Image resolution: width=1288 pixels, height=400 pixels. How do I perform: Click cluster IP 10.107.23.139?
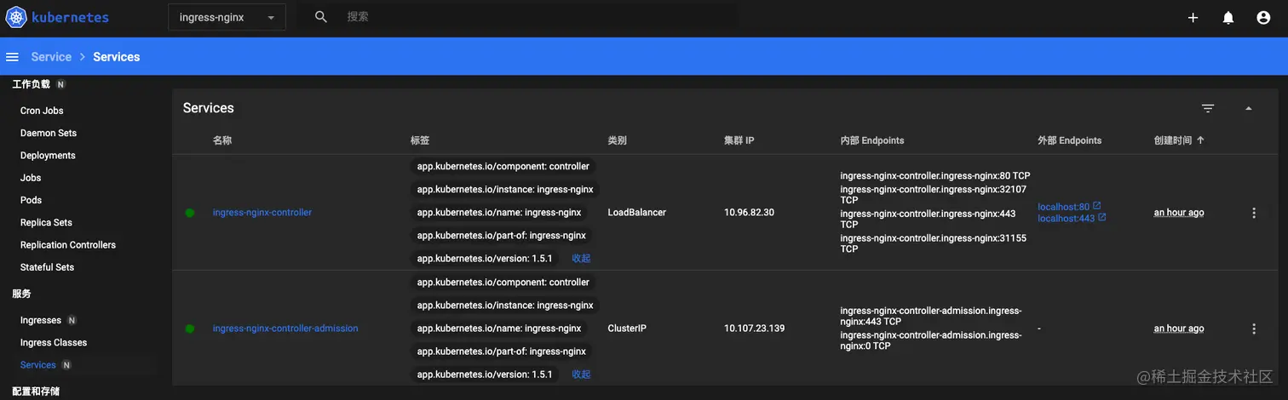pyautogui.click(x=755, y=329)
